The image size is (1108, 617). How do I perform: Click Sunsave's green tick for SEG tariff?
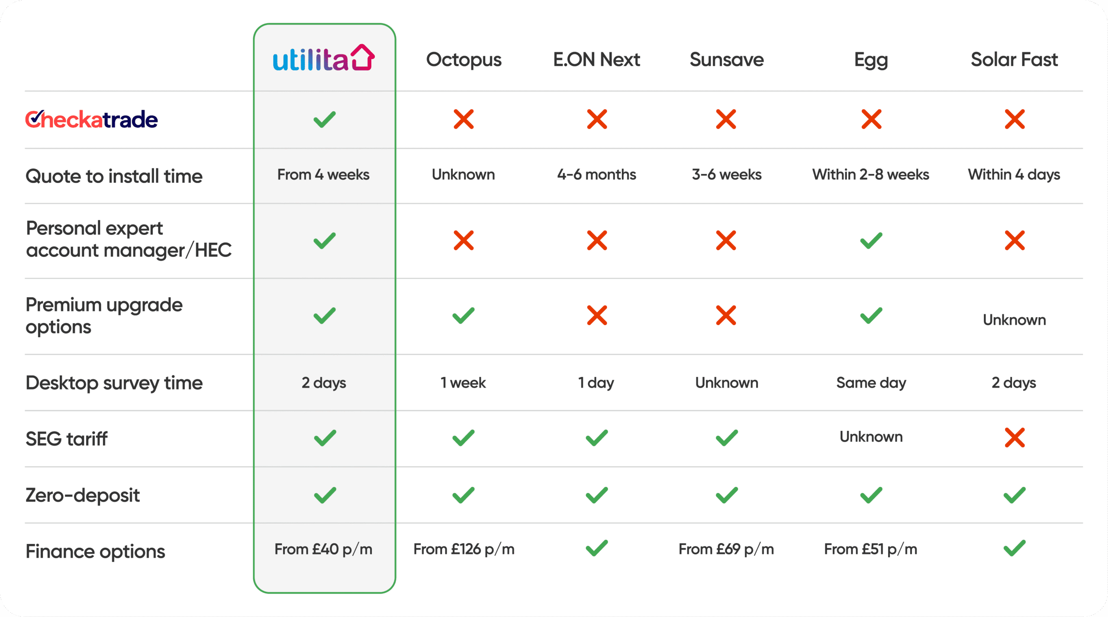coord(726,437)
